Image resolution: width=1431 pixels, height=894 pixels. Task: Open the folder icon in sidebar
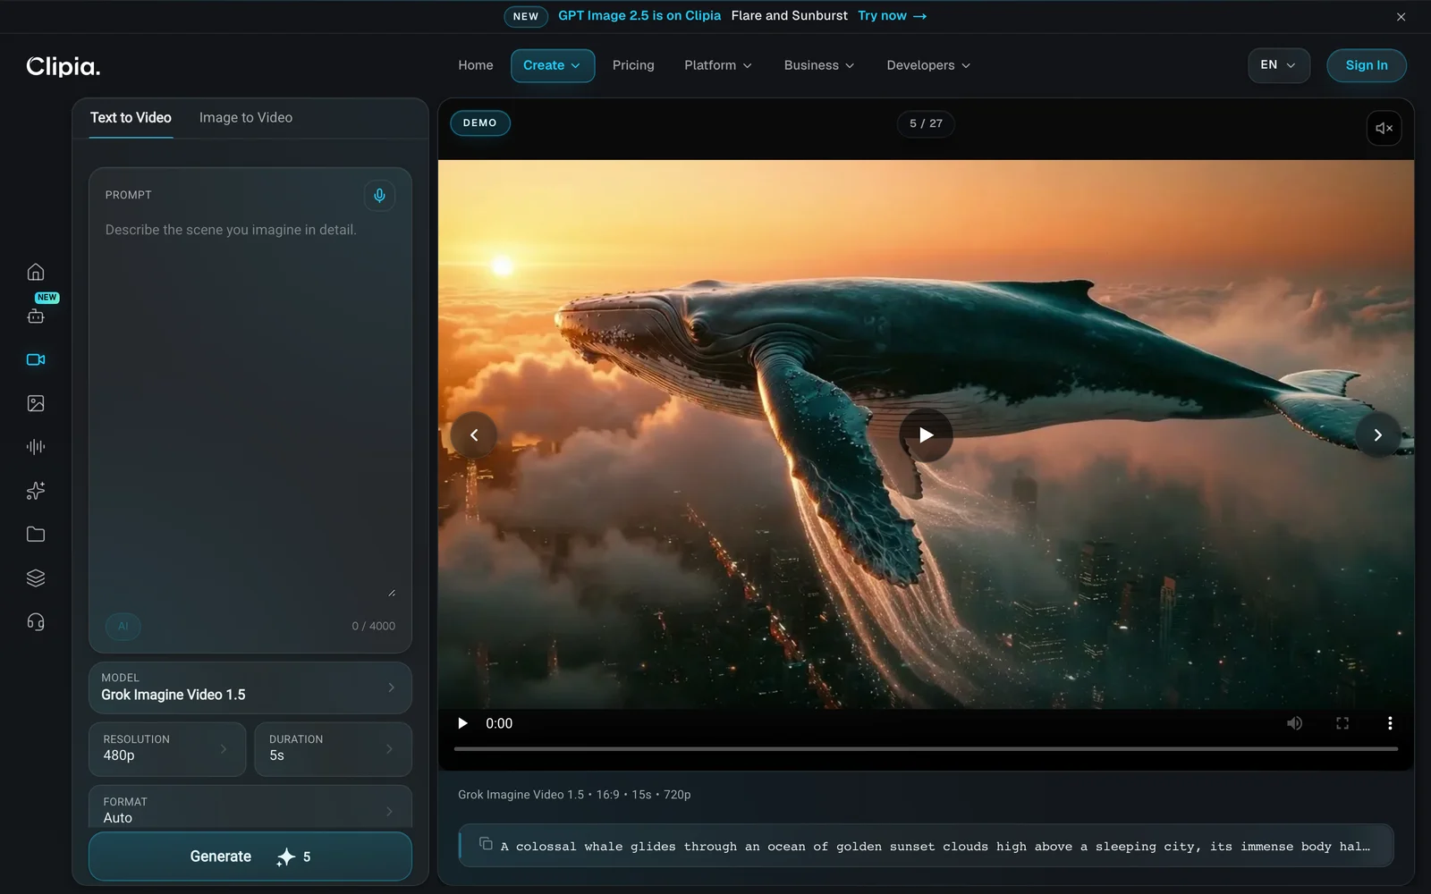coord(36,535)
